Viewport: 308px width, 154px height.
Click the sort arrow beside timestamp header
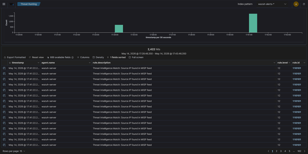tap(10, 63)
